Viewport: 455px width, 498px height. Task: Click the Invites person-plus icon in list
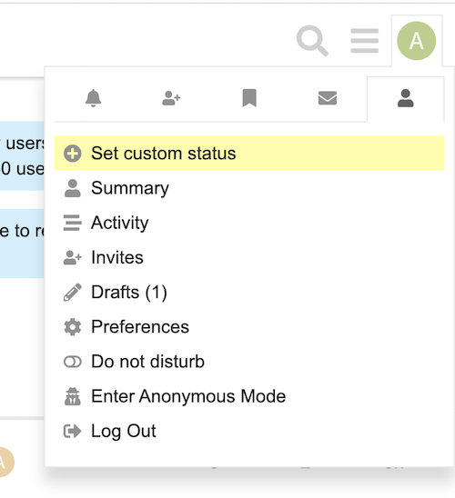pos(73,257)
